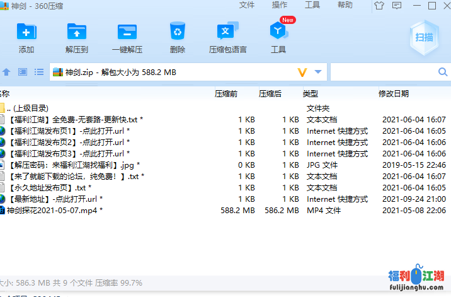Open the 工具 toolbar icon with New badge
Image resolution: width=451 pixels, height=297 pixels.
click(278, 32)
